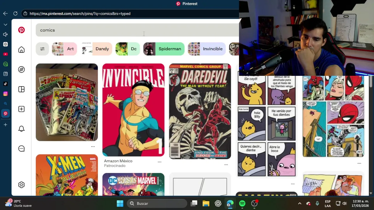Open the clock showing 12:30 a. m.
The width and height of the screenshot is (374, 210).
click(x=361, y=203)
